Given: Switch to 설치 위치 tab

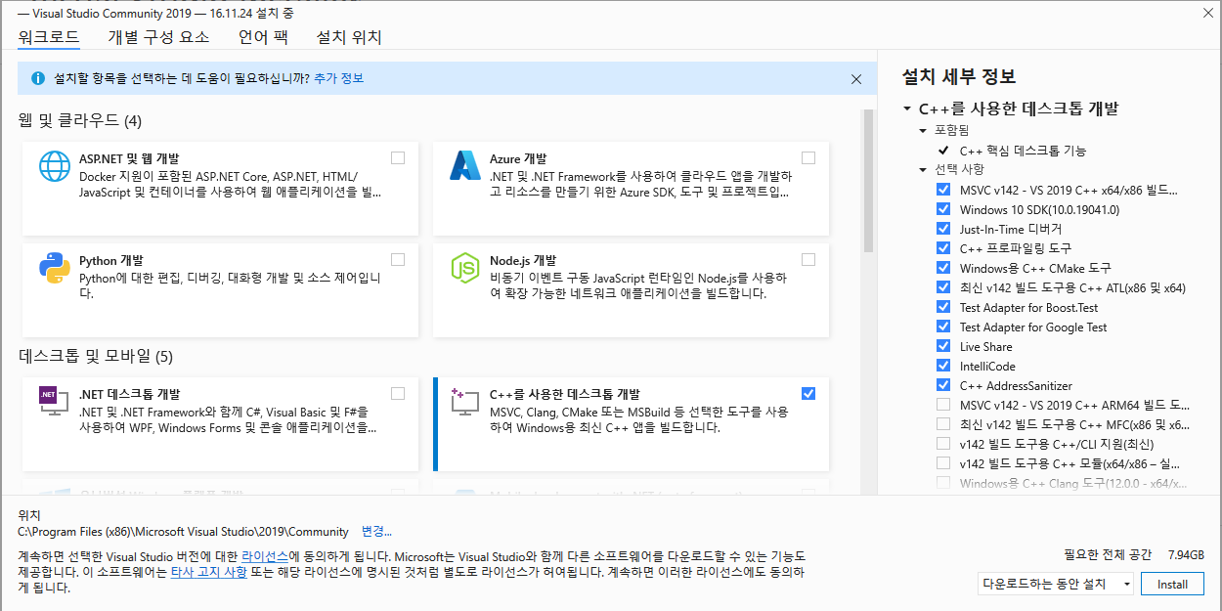Looking at the screenshot, I should [349, 38].
